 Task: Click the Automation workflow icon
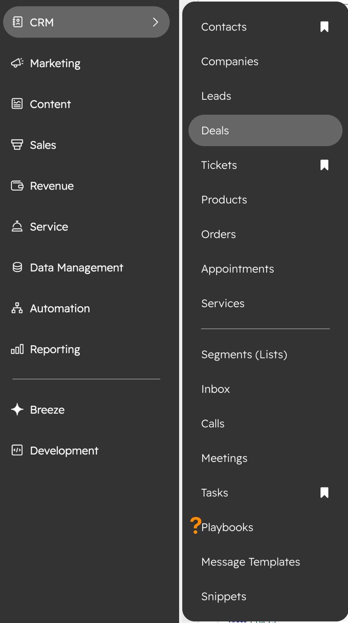pos(17,308)
